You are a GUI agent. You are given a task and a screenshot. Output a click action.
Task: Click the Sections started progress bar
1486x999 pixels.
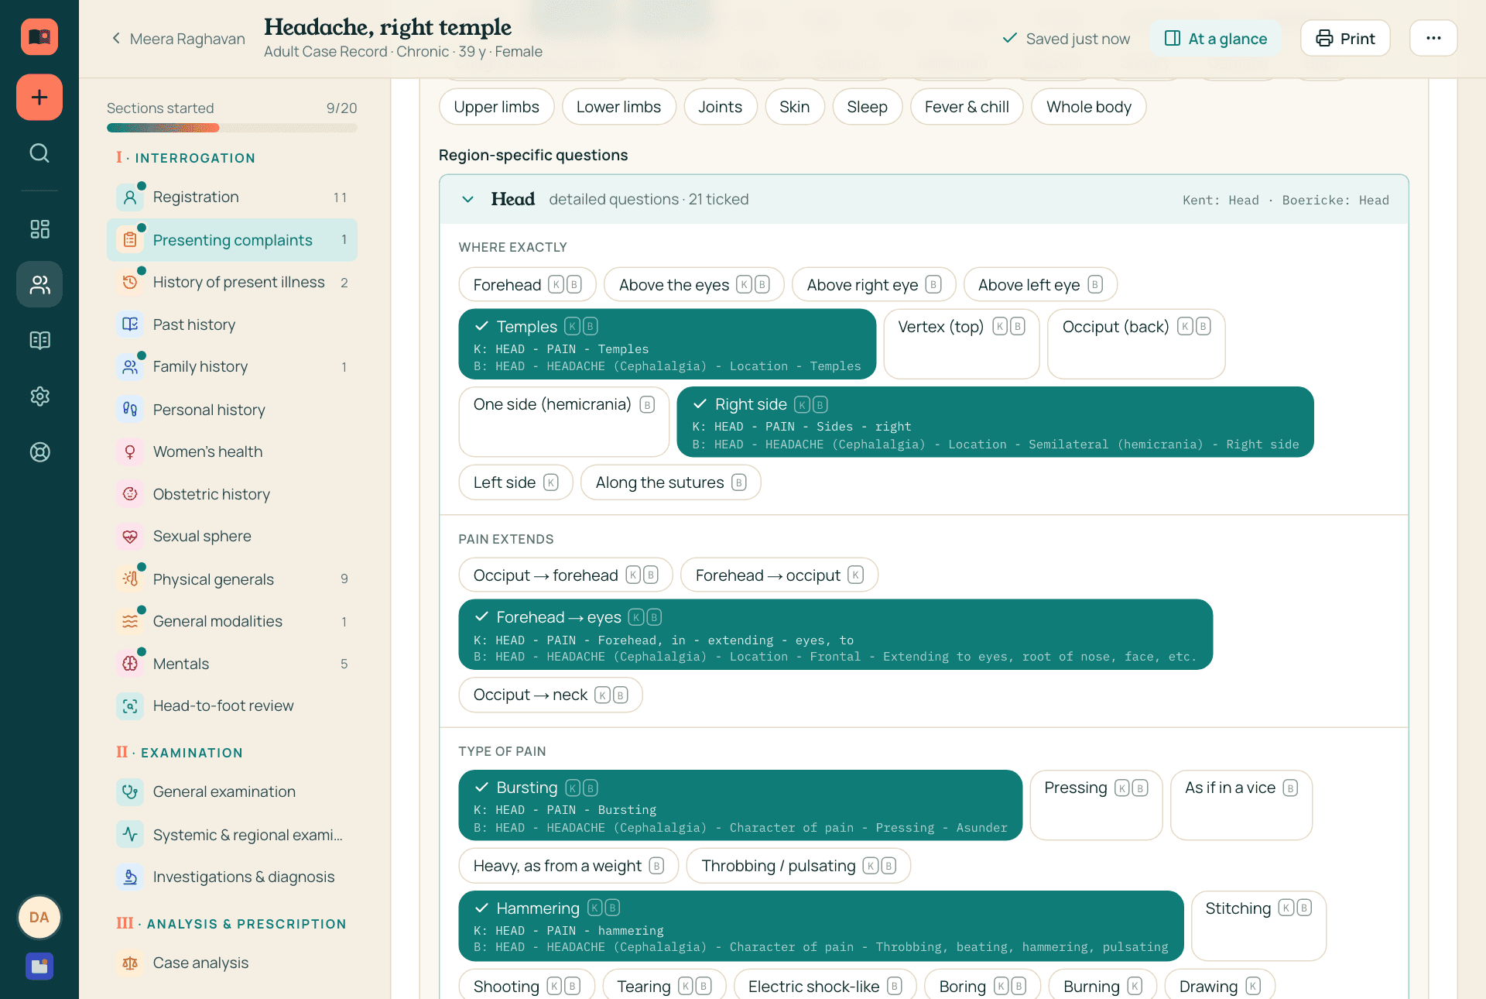pos(232,128)
